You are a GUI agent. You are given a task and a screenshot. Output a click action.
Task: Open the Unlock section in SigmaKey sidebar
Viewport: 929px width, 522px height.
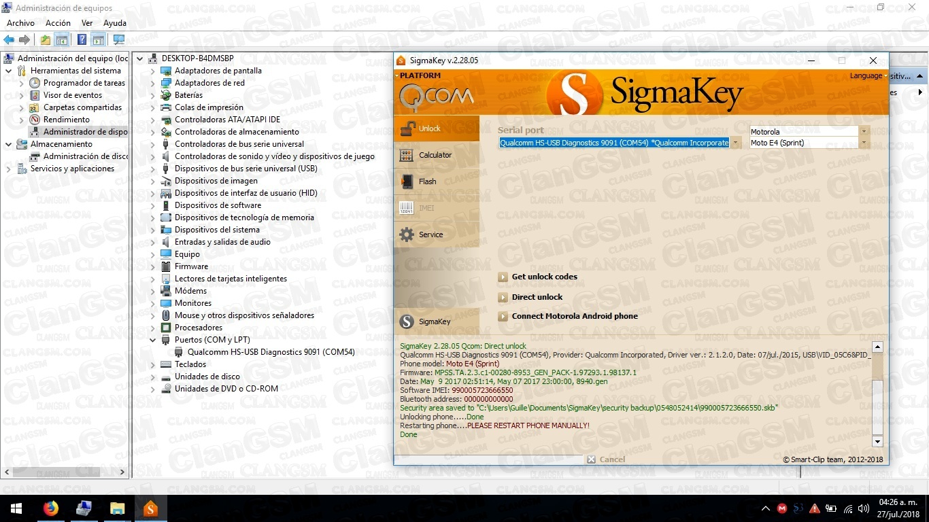coord(437,128)
